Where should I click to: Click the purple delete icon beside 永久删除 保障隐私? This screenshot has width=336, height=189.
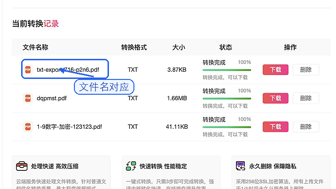[240, 166]
